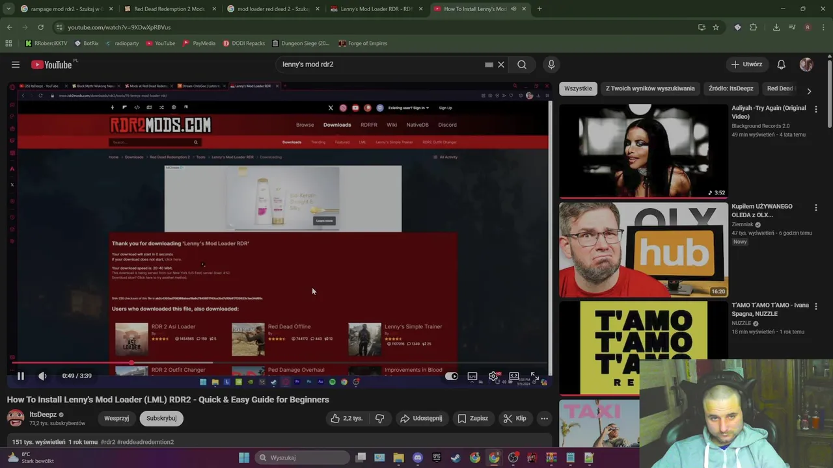The width and height of the screenshot is (833, 468).
Task: Click the #rdr2 hashtag
Action: click(x=108, y=442)
